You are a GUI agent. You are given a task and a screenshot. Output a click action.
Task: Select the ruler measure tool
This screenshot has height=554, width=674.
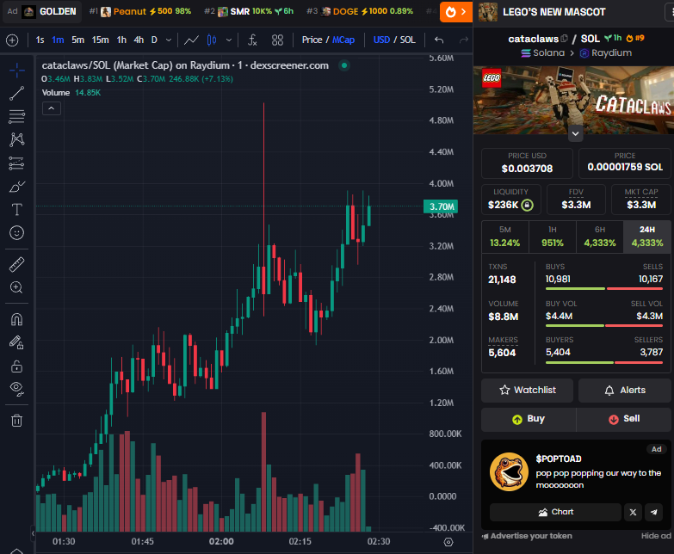pos(16,265)
